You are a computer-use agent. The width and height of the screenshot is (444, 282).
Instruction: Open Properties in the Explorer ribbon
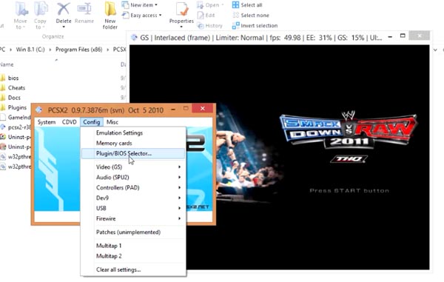click(x=181, y=15)
